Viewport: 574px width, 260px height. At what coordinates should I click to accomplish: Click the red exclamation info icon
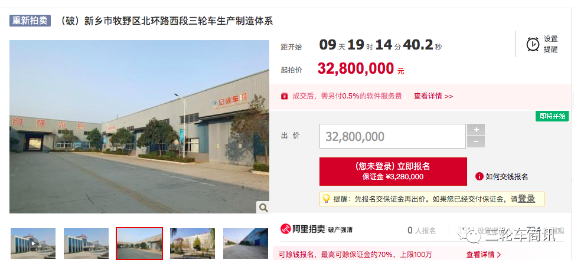[x=479, y=177]
